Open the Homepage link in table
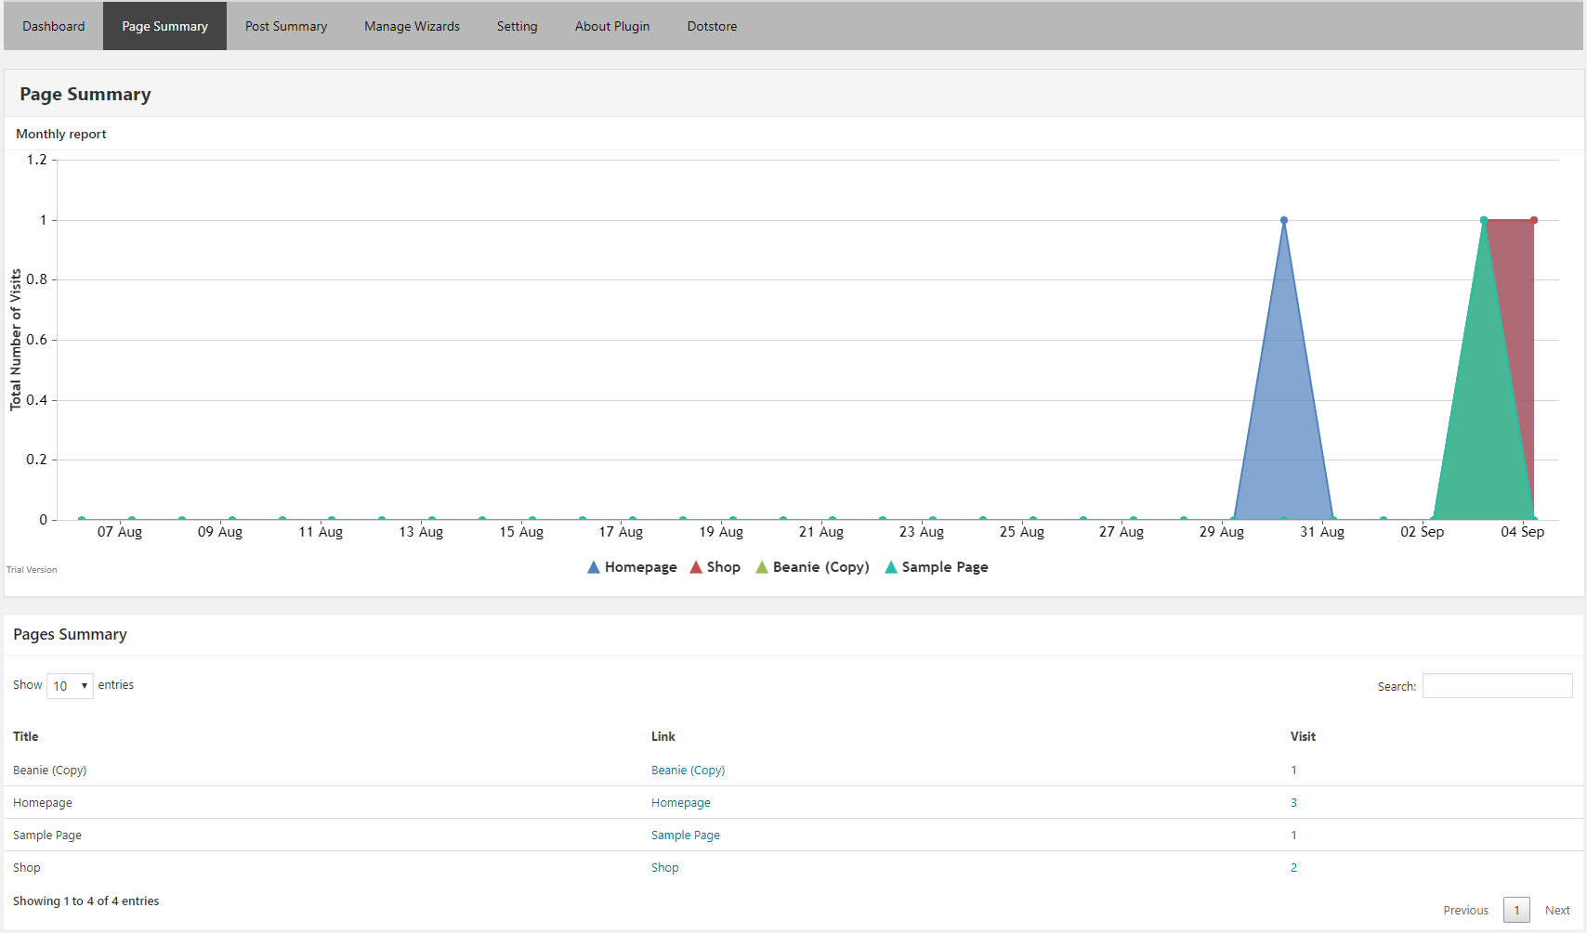Image resolution: width=1587 pixels, height=933 pixels. click(x=680, y=803)
